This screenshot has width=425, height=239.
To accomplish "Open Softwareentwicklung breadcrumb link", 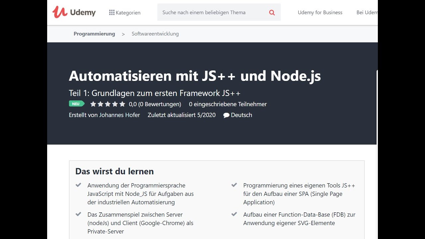I will (x=155, y=34).
